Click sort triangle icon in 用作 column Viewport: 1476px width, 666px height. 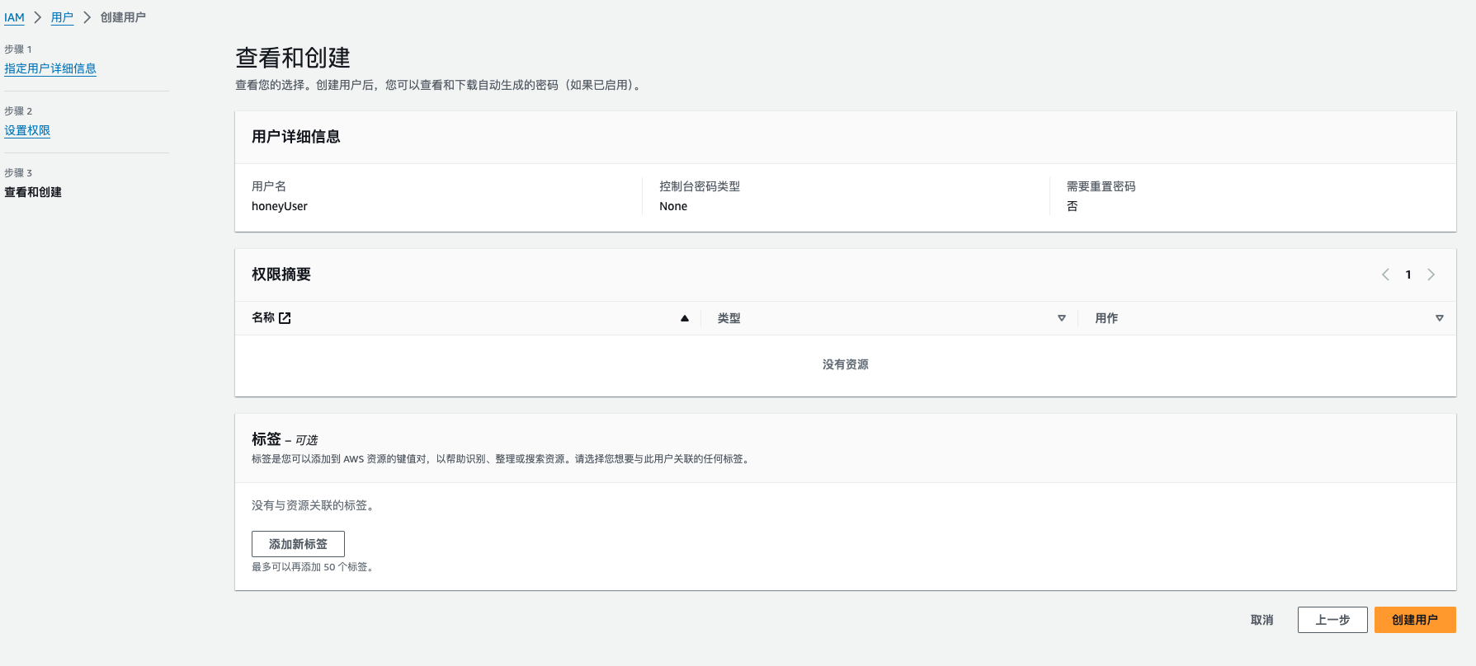(1439, 318)
